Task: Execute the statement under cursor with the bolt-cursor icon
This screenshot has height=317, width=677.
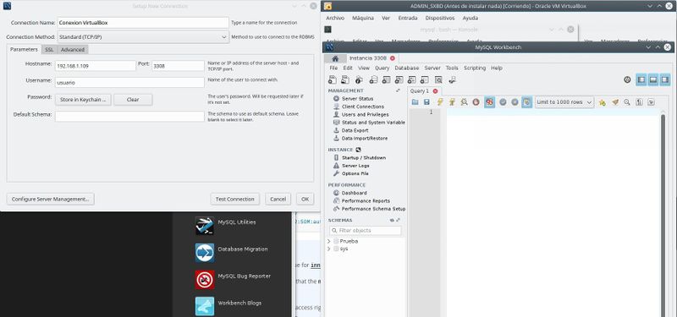Action: coord(452,102)
